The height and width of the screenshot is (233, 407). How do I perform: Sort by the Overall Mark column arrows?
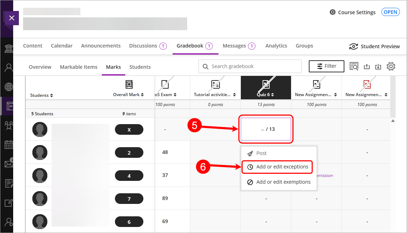pos(142,95)
